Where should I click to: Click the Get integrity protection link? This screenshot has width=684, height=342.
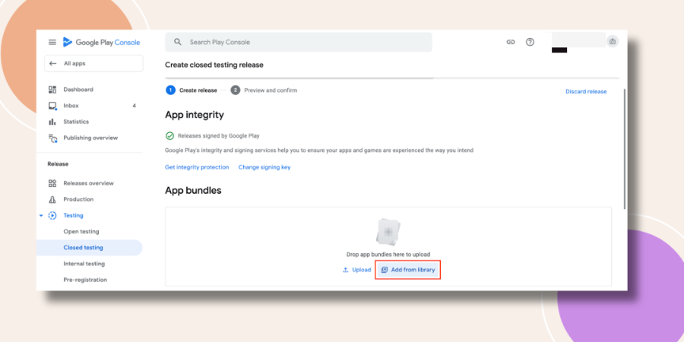pyautogui.click(x=197, y=167)
